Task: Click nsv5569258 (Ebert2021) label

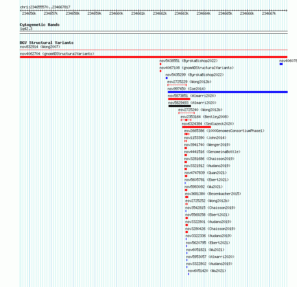Action: pos(207,215)
